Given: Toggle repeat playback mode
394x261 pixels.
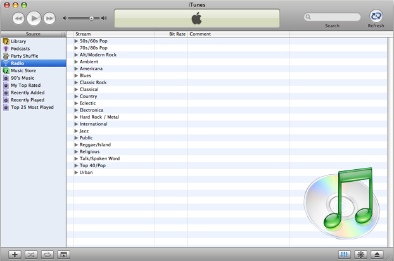Looking at the screenshot, I should 47,254.
